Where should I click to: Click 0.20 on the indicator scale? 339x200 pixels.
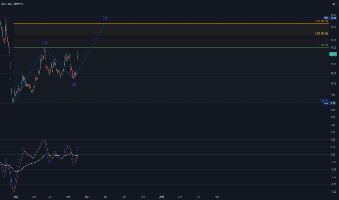[x=332, y=147]
